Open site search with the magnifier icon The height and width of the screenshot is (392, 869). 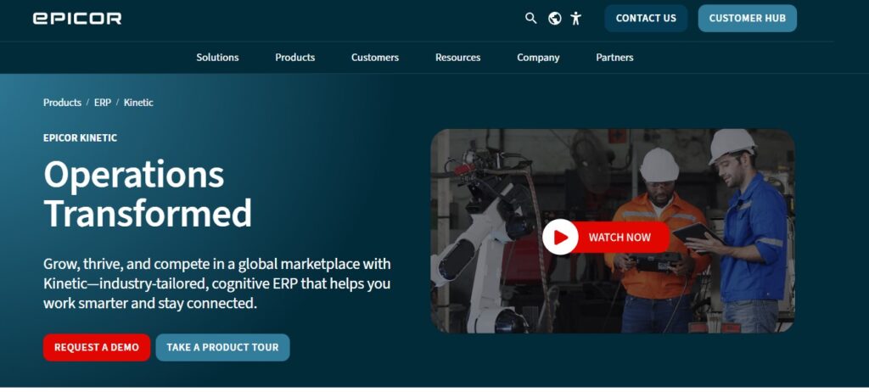point(531,18)
